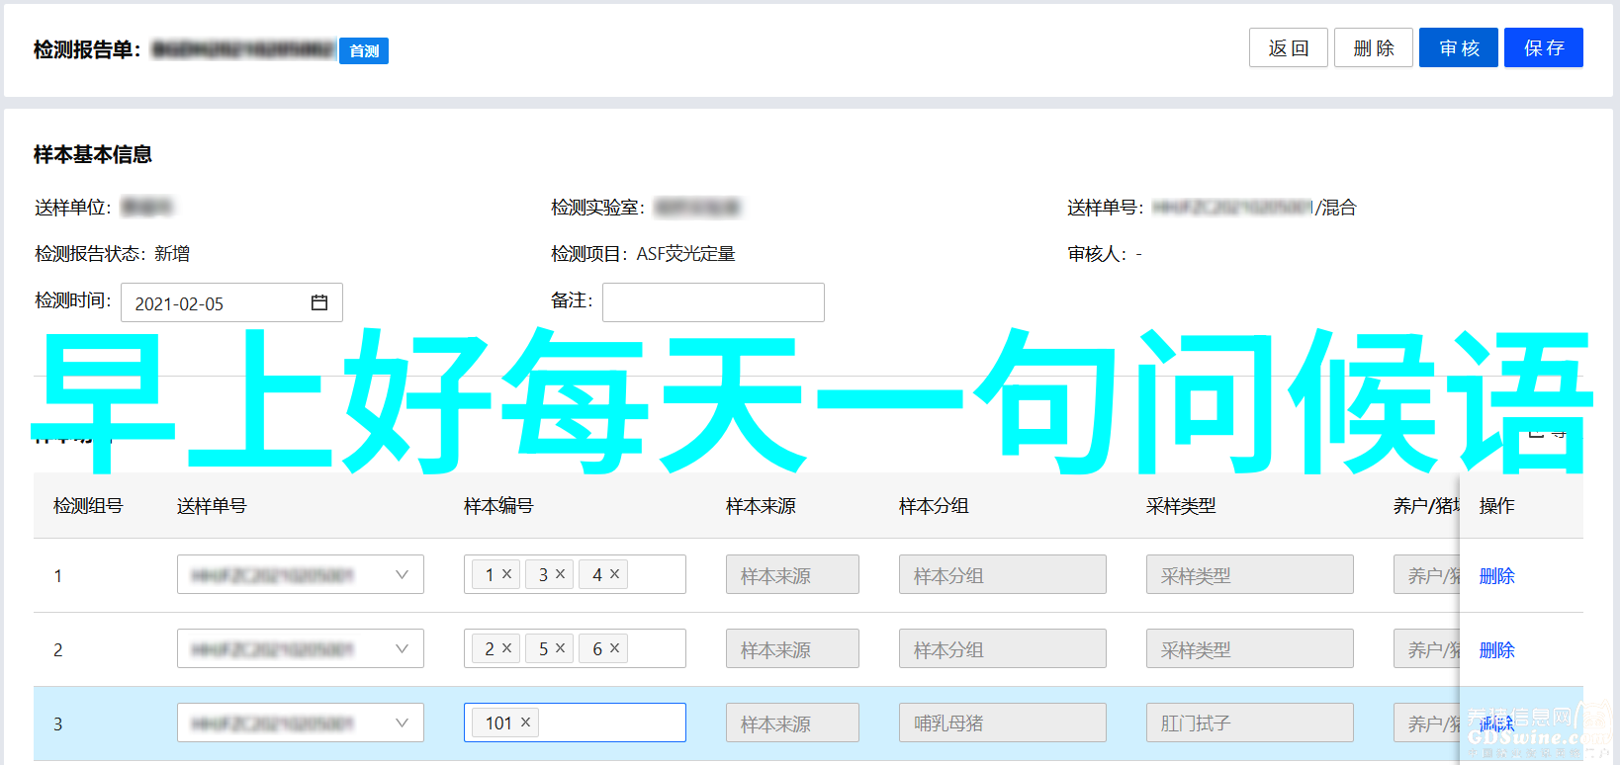Image resolution: width=1620 pixels, height=765 pixels.
Task: Click the 检测组号 column header
Action: click(x=88, y=505)
